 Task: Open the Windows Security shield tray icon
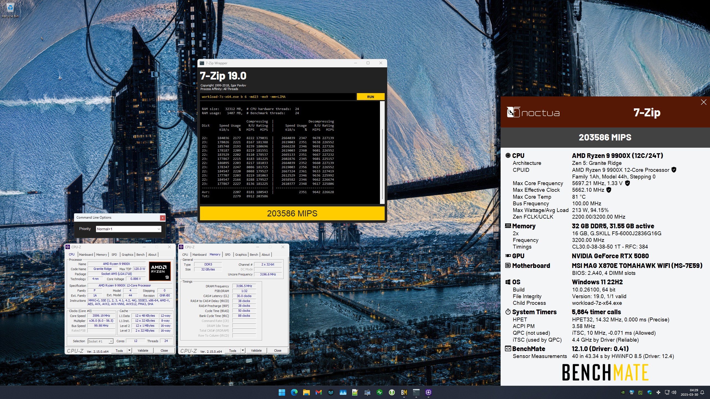click(650, 392)
